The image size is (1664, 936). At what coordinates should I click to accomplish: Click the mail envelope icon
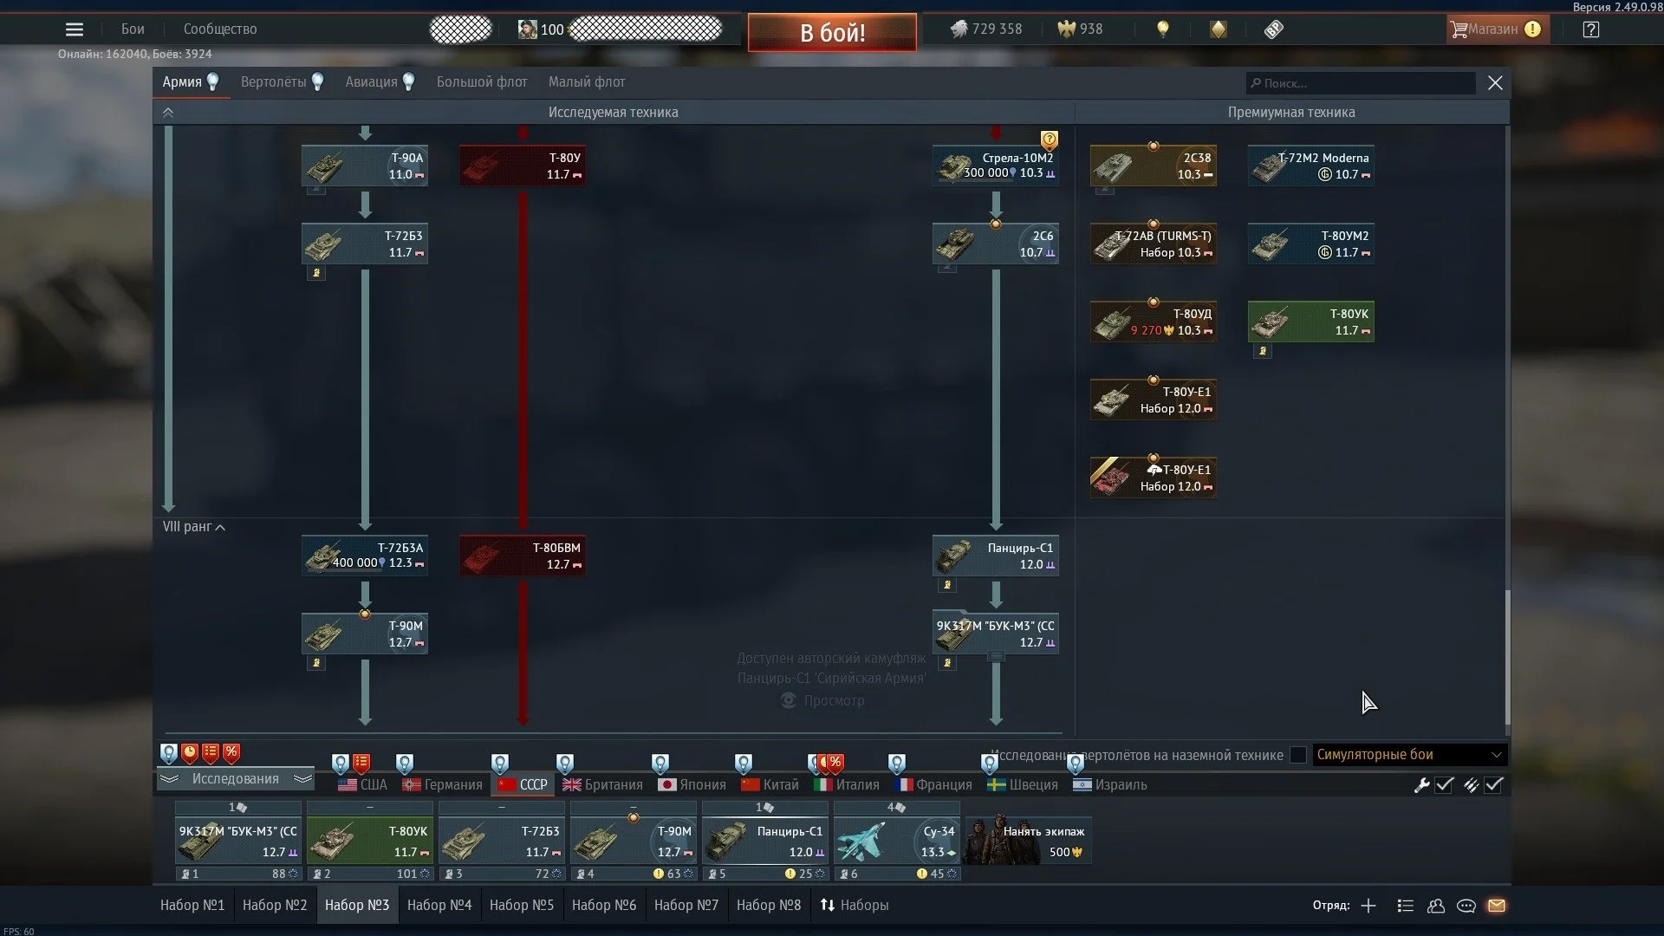(x=1497, y=906)
